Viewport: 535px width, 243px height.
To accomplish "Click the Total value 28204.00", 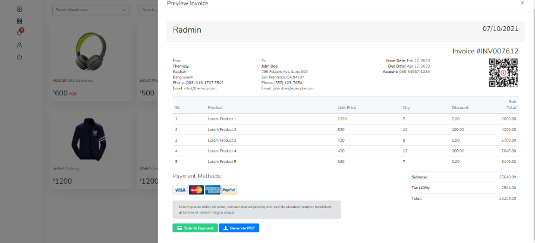I will [508, 198].
